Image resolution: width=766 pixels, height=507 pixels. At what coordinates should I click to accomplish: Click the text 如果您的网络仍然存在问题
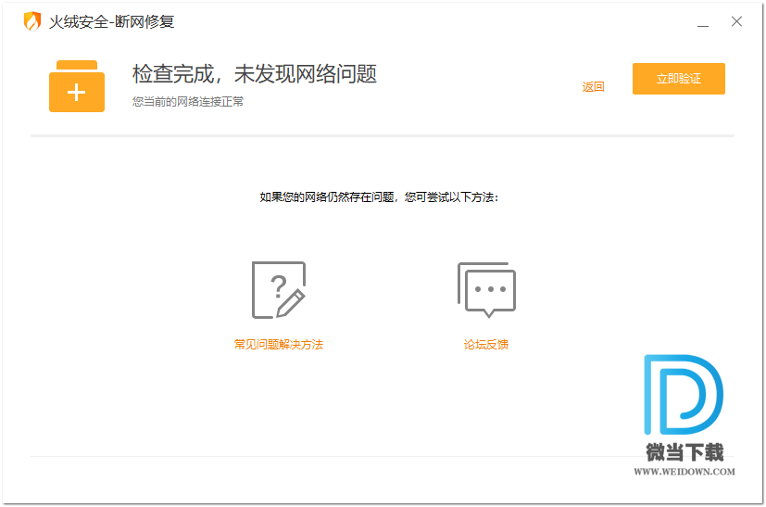(327, 197)
